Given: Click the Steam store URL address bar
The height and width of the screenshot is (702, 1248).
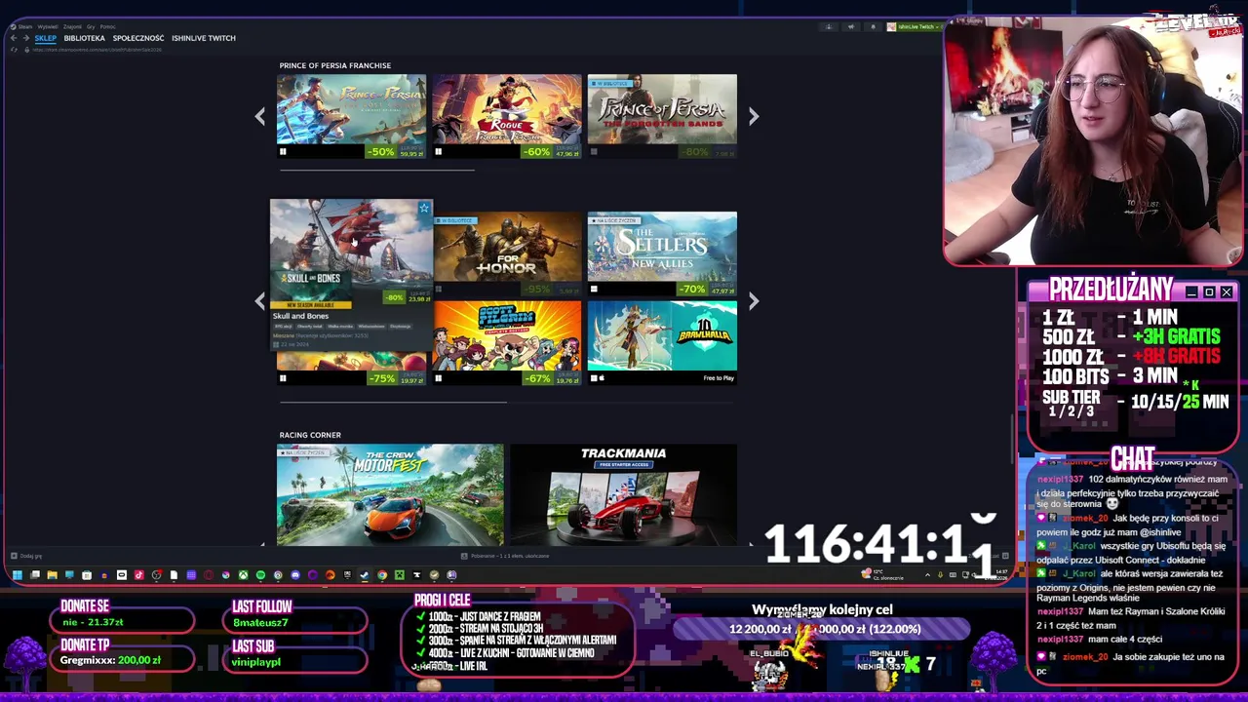Looking at the screenshot, I should [97, 50].
